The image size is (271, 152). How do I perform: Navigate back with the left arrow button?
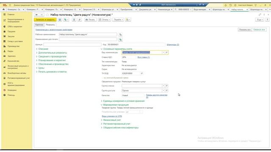(37, 15)
